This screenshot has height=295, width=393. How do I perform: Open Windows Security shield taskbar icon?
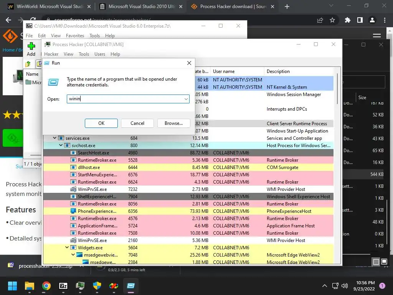click(97, 286)
